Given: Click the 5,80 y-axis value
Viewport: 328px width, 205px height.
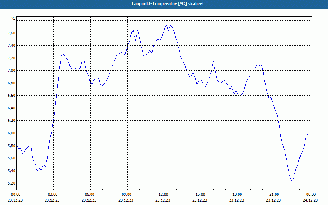Looking at the screenshot, I should [x=11, y=146].
